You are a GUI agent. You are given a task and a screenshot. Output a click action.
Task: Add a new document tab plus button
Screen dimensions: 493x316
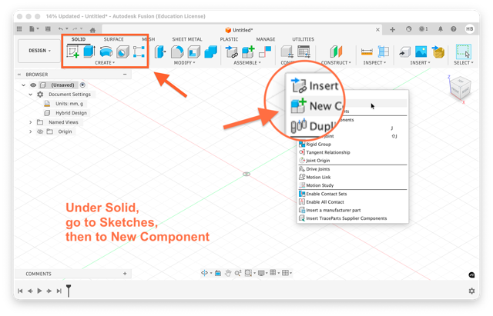click(x=392, y=29)
